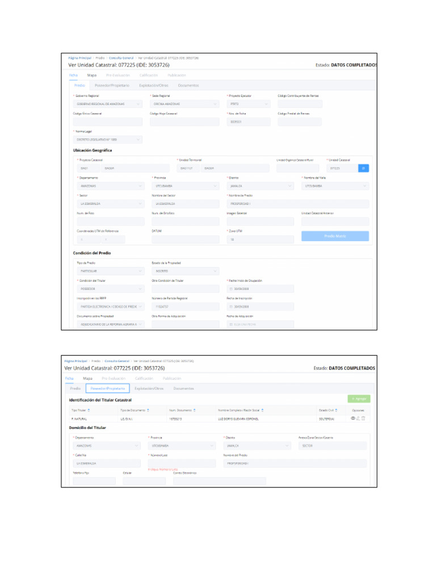Open Inscripción en los RRPP dropdown
The image size is (436, 581).
(111, 307)
